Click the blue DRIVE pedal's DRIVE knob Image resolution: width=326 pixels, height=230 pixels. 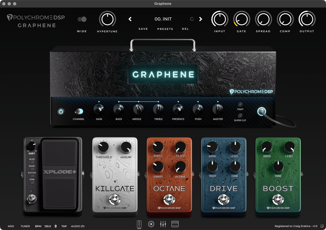(213, 147)
